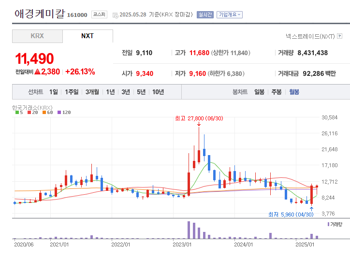Screen dimensions: 350x258
Task: Click the 30,584 price axis label
Action: (330, 117)
